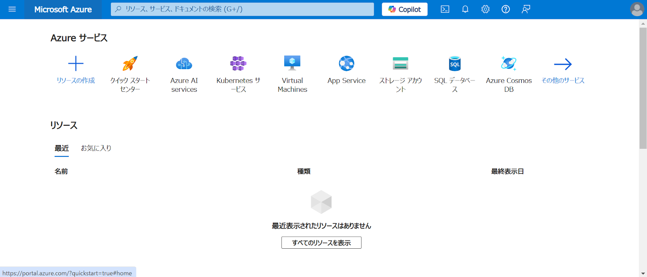
Task: Open Virtual Machines icon
Action: point(292,63)
